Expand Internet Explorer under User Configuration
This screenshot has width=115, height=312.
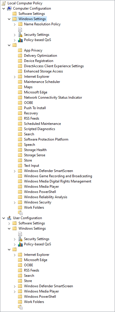15,255
